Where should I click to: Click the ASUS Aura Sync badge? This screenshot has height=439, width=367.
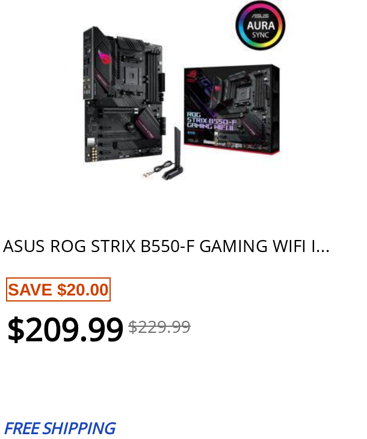pyautogui.click(x=260, y=26)
